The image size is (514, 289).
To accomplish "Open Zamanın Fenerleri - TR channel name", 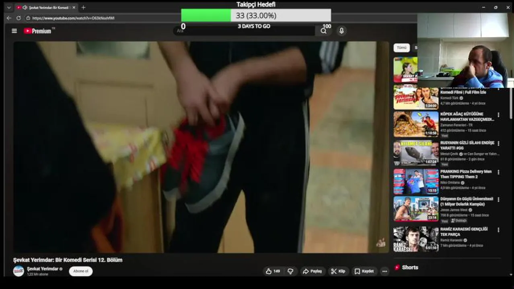I will point(456,125).
